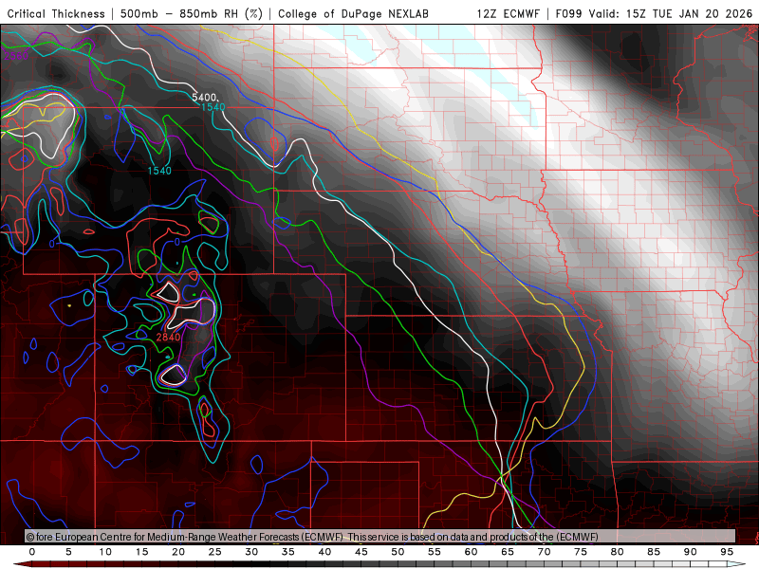This screenshot has height=569, width=759.
Task: Click the ECMWF copyright notice text
Action: 312,537
